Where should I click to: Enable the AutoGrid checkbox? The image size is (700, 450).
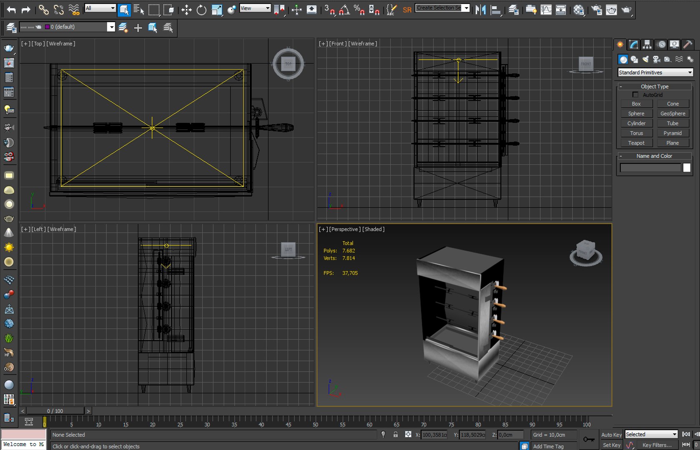(x=635, y=95)
